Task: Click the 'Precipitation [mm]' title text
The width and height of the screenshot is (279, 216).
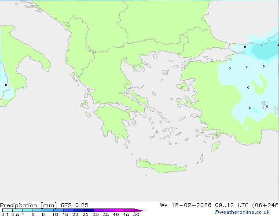Action: click(x=29, y=205)
